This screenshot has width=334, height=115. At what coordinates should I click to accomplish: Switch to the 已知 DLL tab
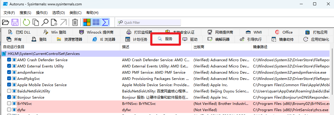19,32
